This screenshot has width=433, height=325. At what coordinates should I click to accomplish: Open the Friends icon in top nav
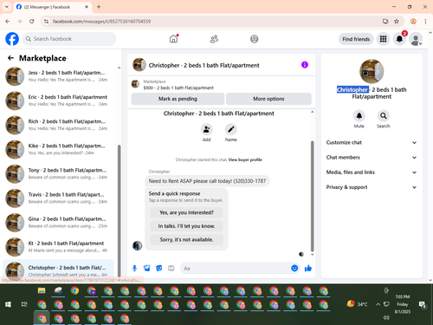[214, 39]
